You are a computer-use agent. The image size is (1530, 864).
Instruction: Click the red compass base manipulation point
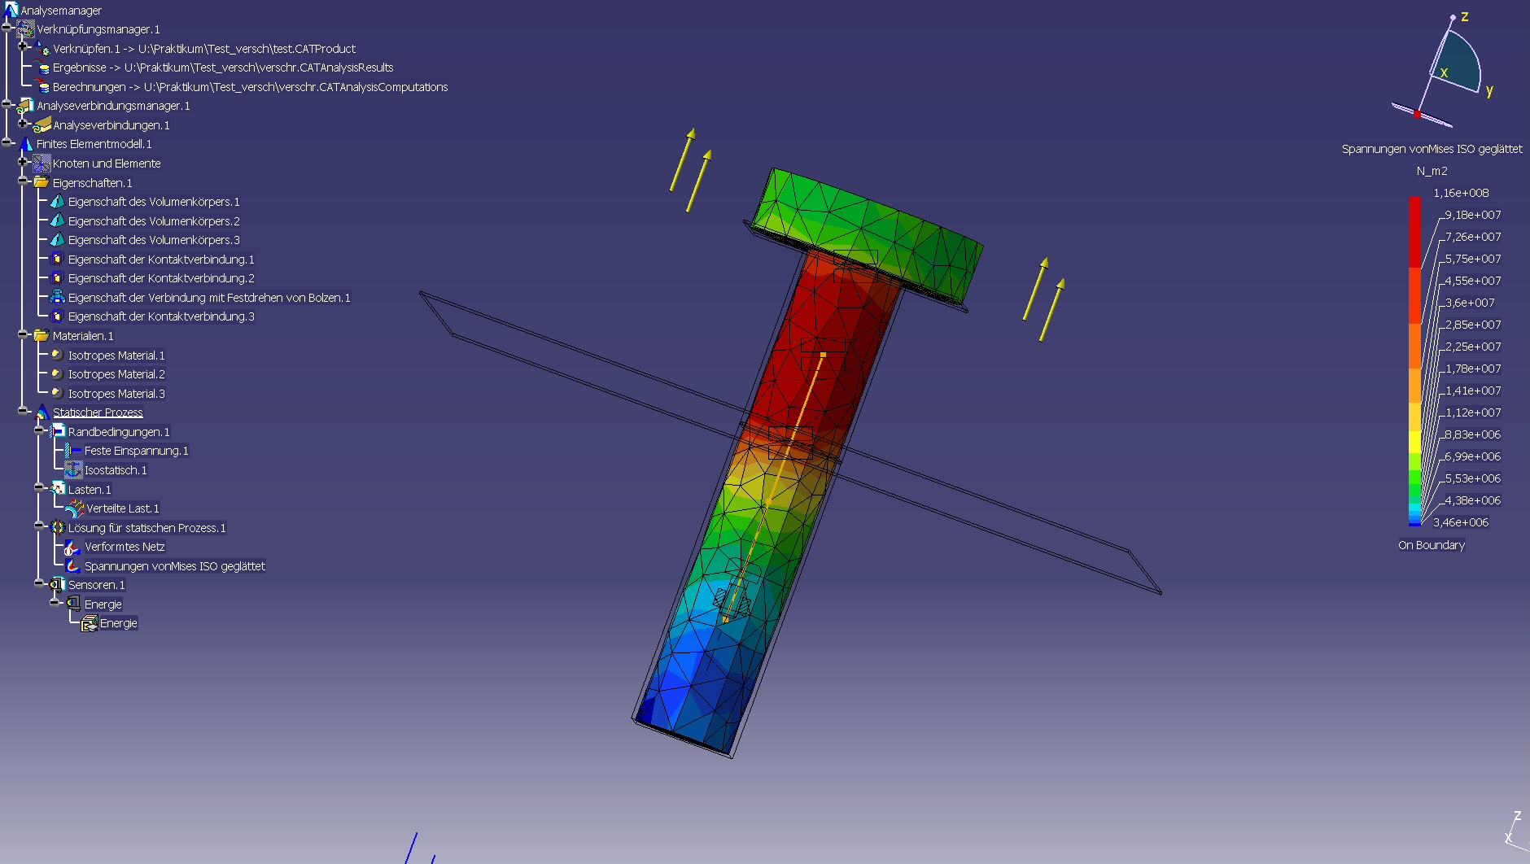click(1417, 115)
